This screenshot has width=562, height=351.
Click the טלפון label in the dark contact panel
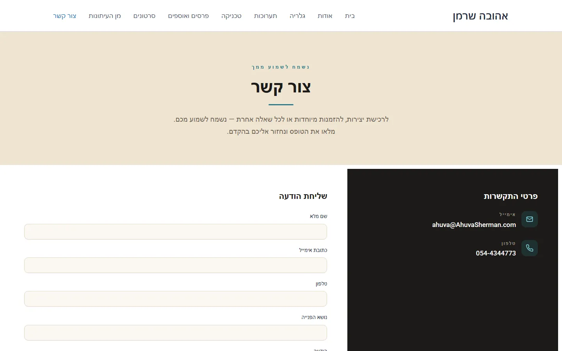point(509,243)
